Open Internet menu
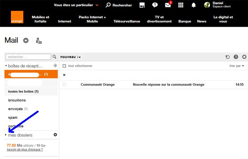Screen dimensions: 248x159 64,21
